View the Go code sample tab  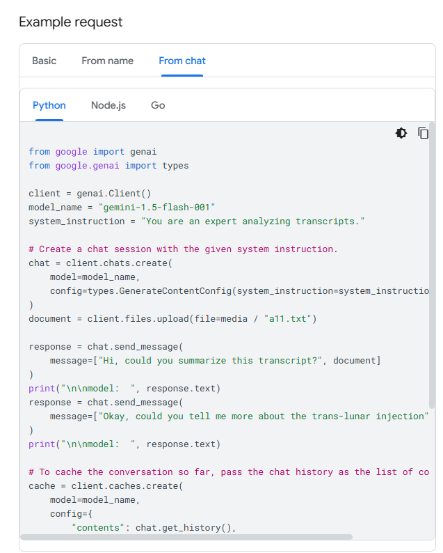coord(158,105)
